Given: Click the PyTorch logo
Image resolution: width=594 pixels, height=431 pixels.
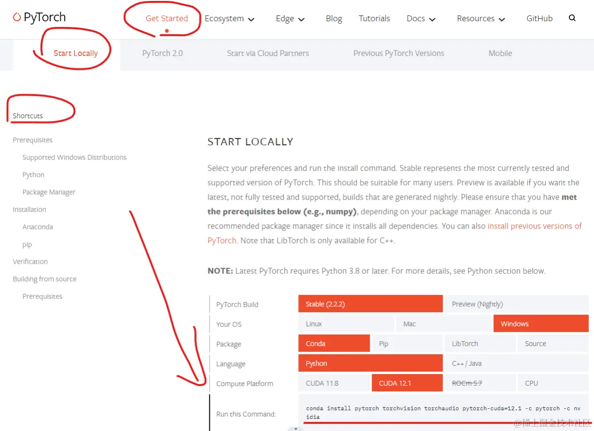Looking at the screenshot, I should tap(39, 18).
